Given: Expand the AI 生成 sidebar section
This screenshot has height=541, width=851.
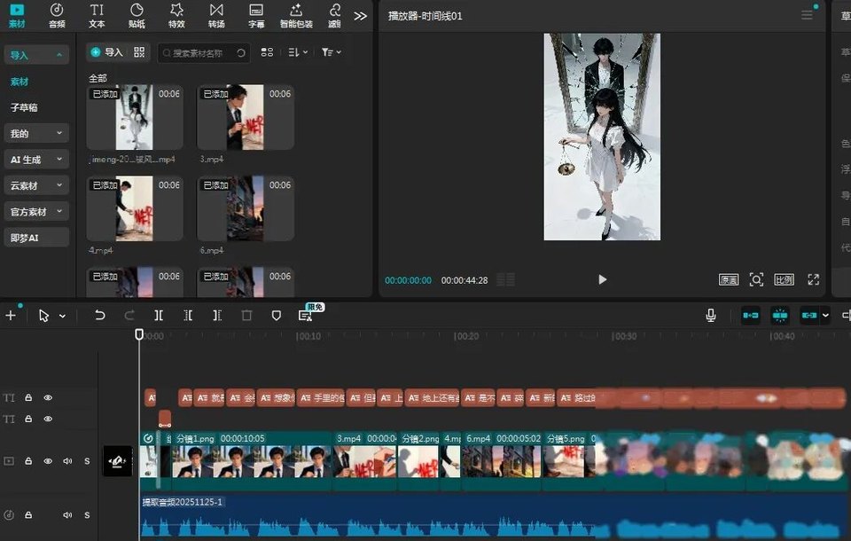Looking at the screenshot, I should [36, 159].
